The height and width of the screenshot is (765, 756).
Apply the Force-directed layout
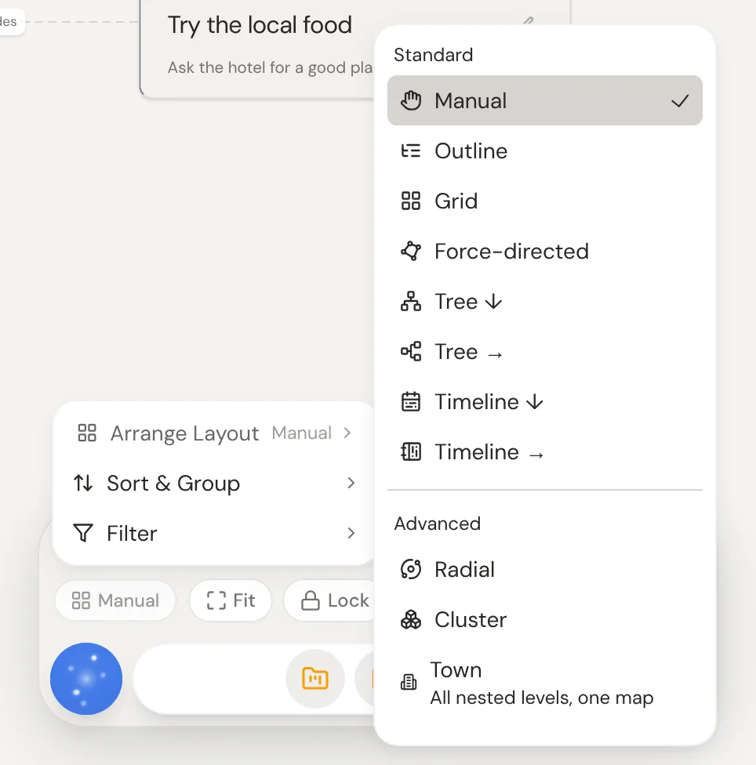pyautogui.click(x=545, y=252)
